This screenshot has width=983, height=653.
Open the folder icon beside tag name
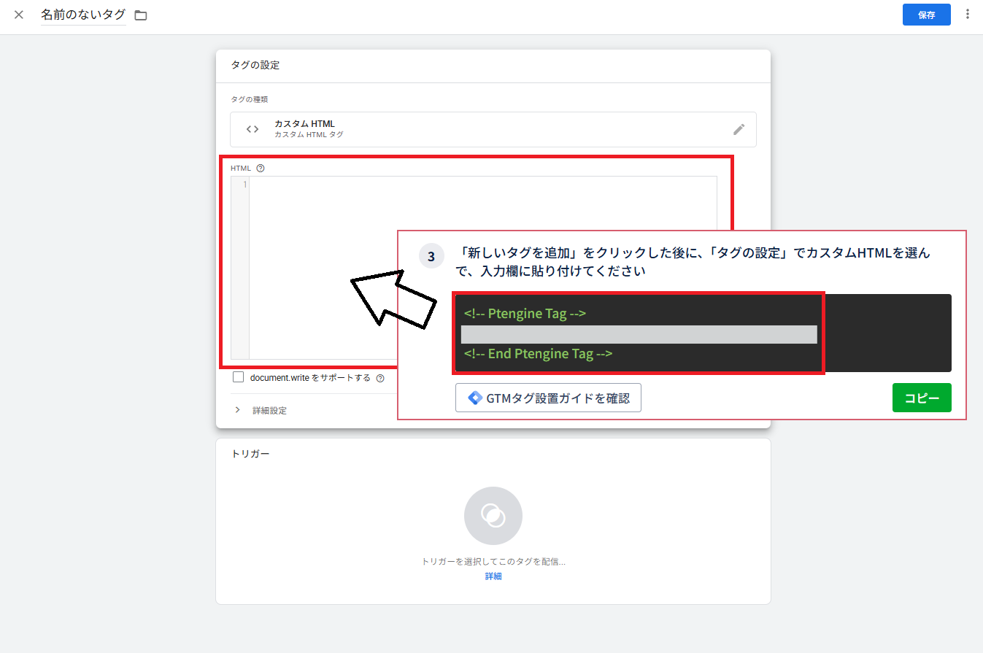click(x=141, y=15)
